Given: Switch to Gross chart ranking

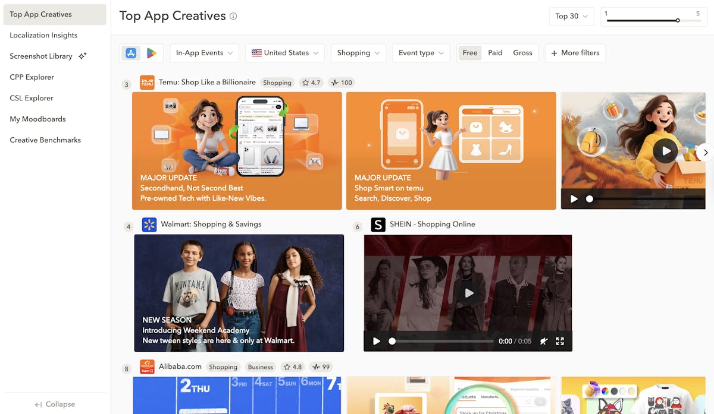Looking at the screenshot, I should (522, 53).
